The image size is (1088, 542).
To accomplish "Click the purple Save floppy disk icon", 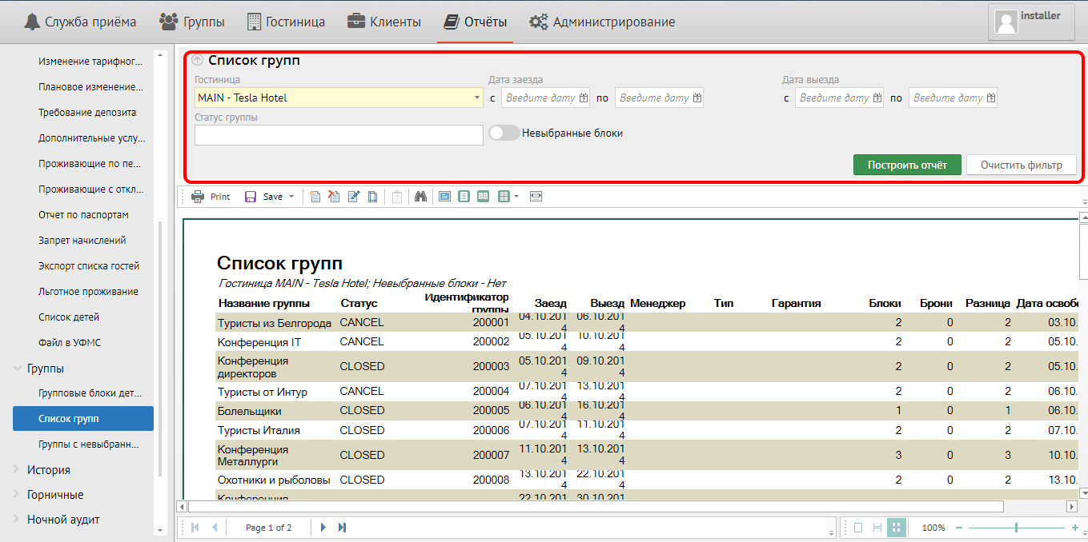I will [251, 197].
